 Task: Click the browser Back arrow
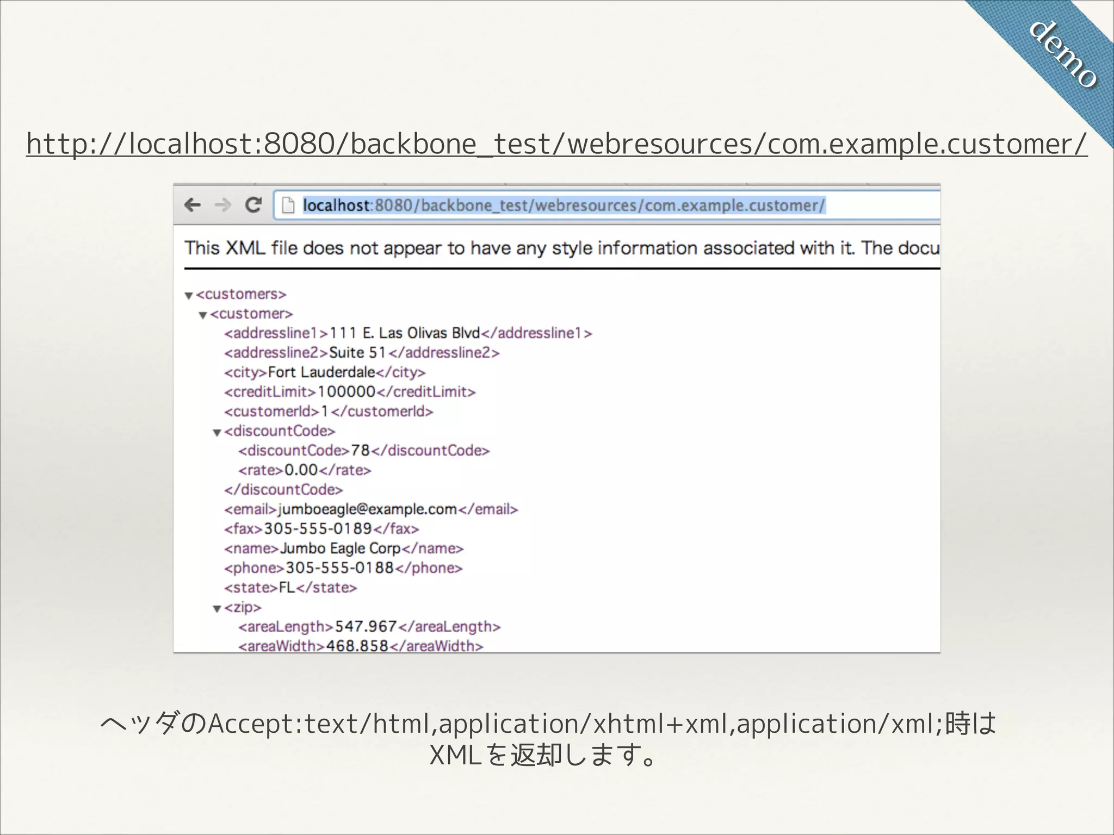click(193, 205)
